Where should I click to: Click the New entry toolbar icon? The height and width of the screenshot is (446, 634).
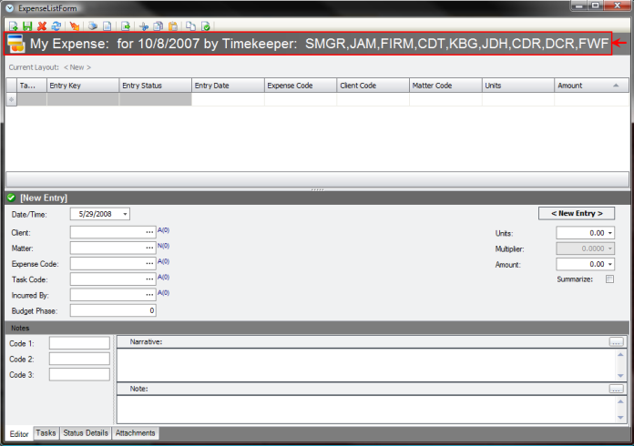[13, 26]
